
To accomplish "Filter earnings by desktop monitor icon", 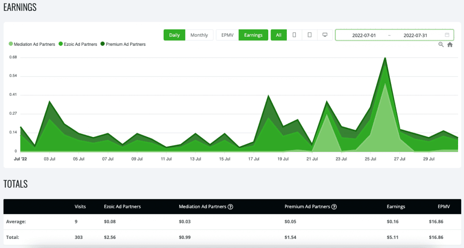I will point(325,35).
